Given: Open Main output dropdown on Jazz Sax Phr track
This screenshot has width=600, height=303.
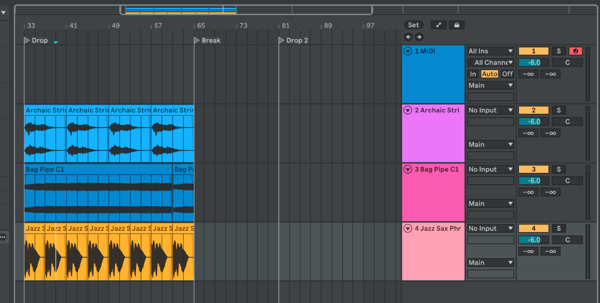Looking at the screenshot, I should 491,263.
